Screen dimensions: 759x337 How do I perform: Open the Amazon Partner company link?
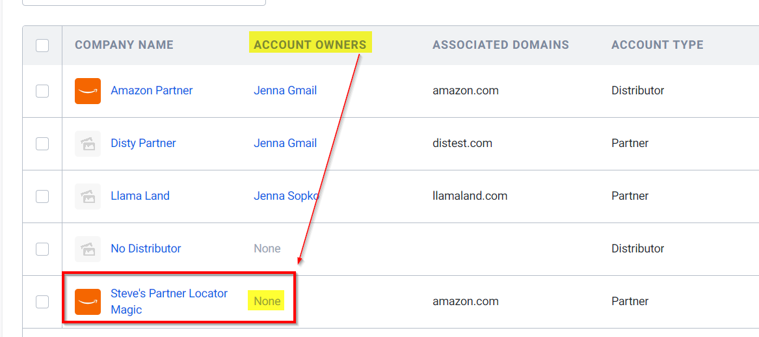(152, 90)
